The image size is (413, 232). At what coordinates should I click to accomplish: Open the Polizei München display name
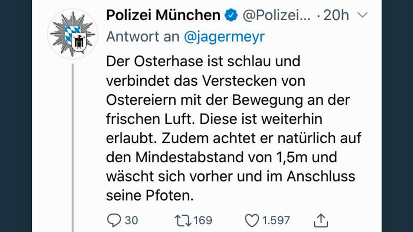click(x=163, y=15)
